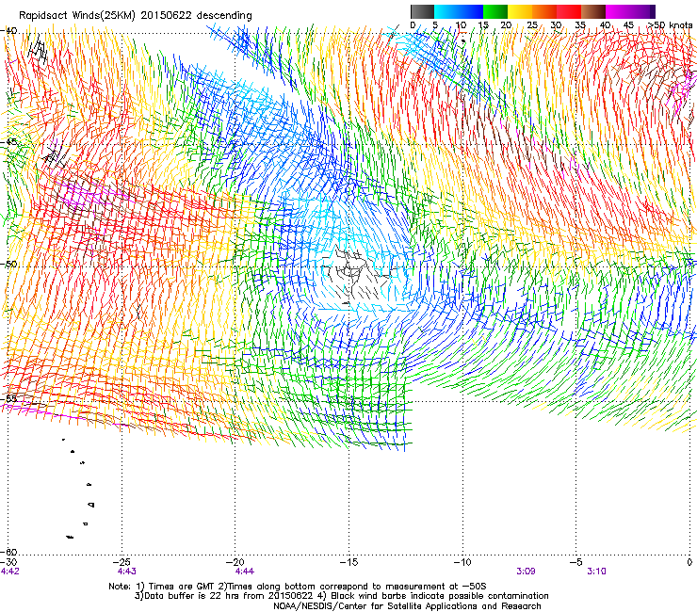Click the legend label '35'
The width and height of the screenshot is (697, 612).
(x=580, y=25)
